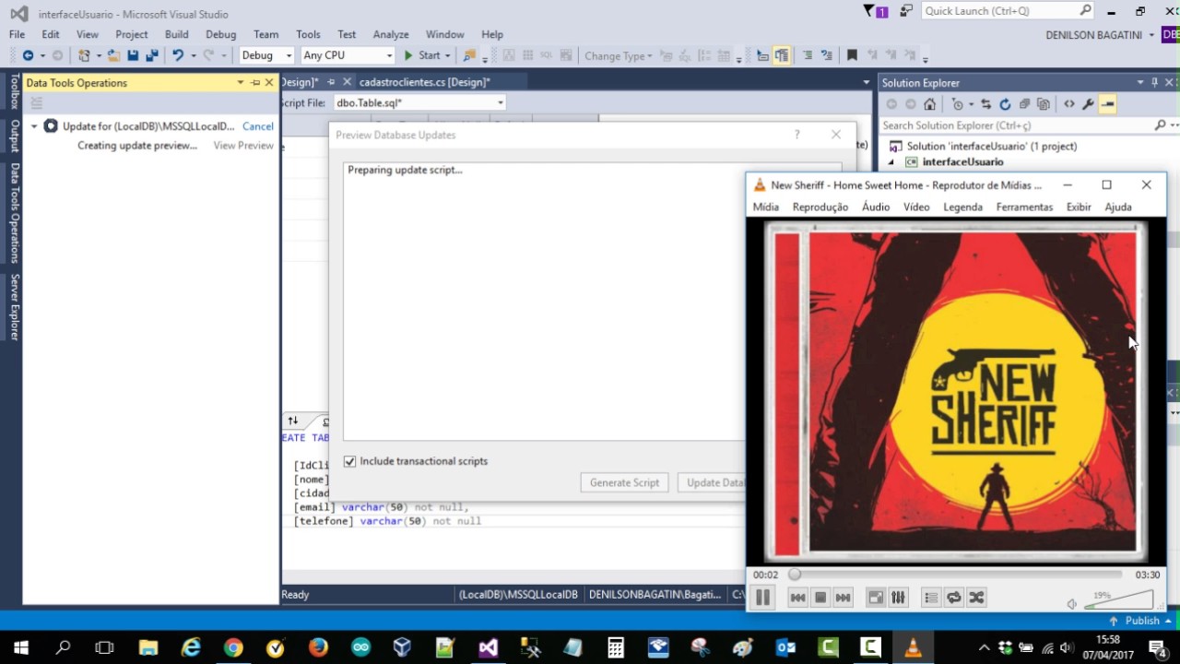Viewport: 1180px width, 664px height.
Task: Open Properties wrench icon in Solution Explorer
Action: click(x=1089, y=104)
